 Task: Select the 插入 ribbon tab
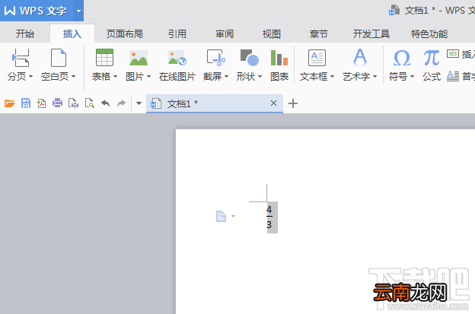[x=72, y=33]
